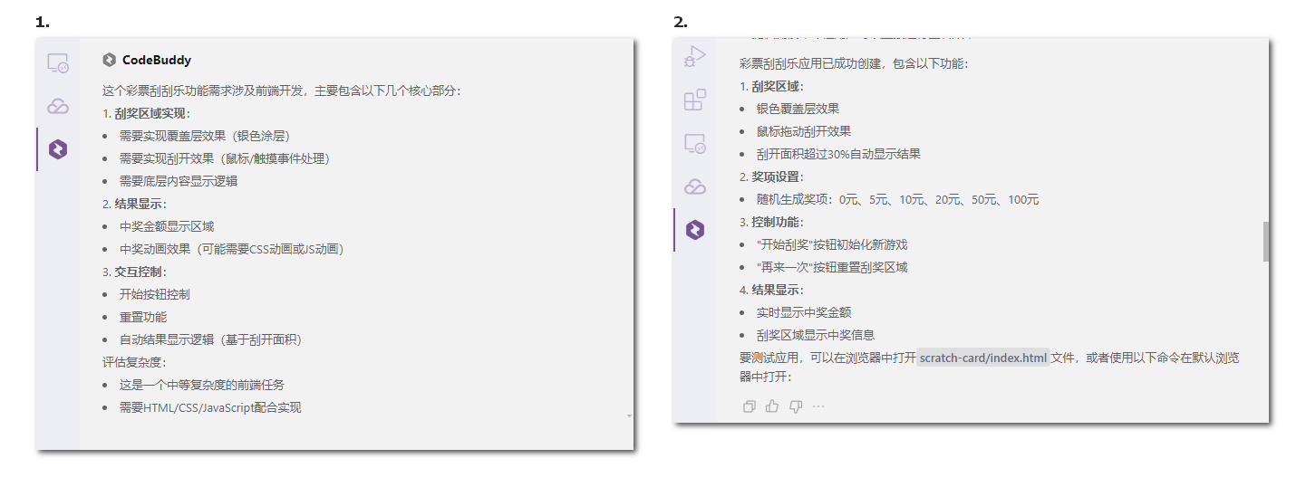Click the line '重置功能'
The height and width of the screenshot is (487, 1306).
pyautogui.click(x=143, y=317)
